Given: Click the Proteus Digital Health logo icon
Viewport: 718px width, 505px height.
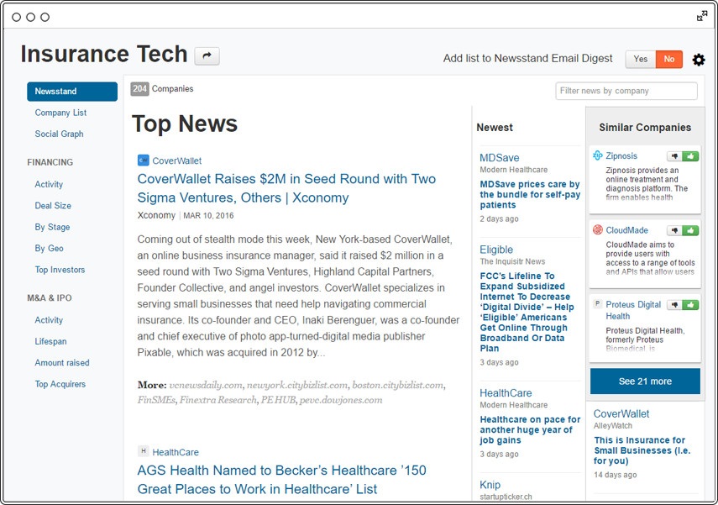Looking at the screenshot, I should (598, 304).
